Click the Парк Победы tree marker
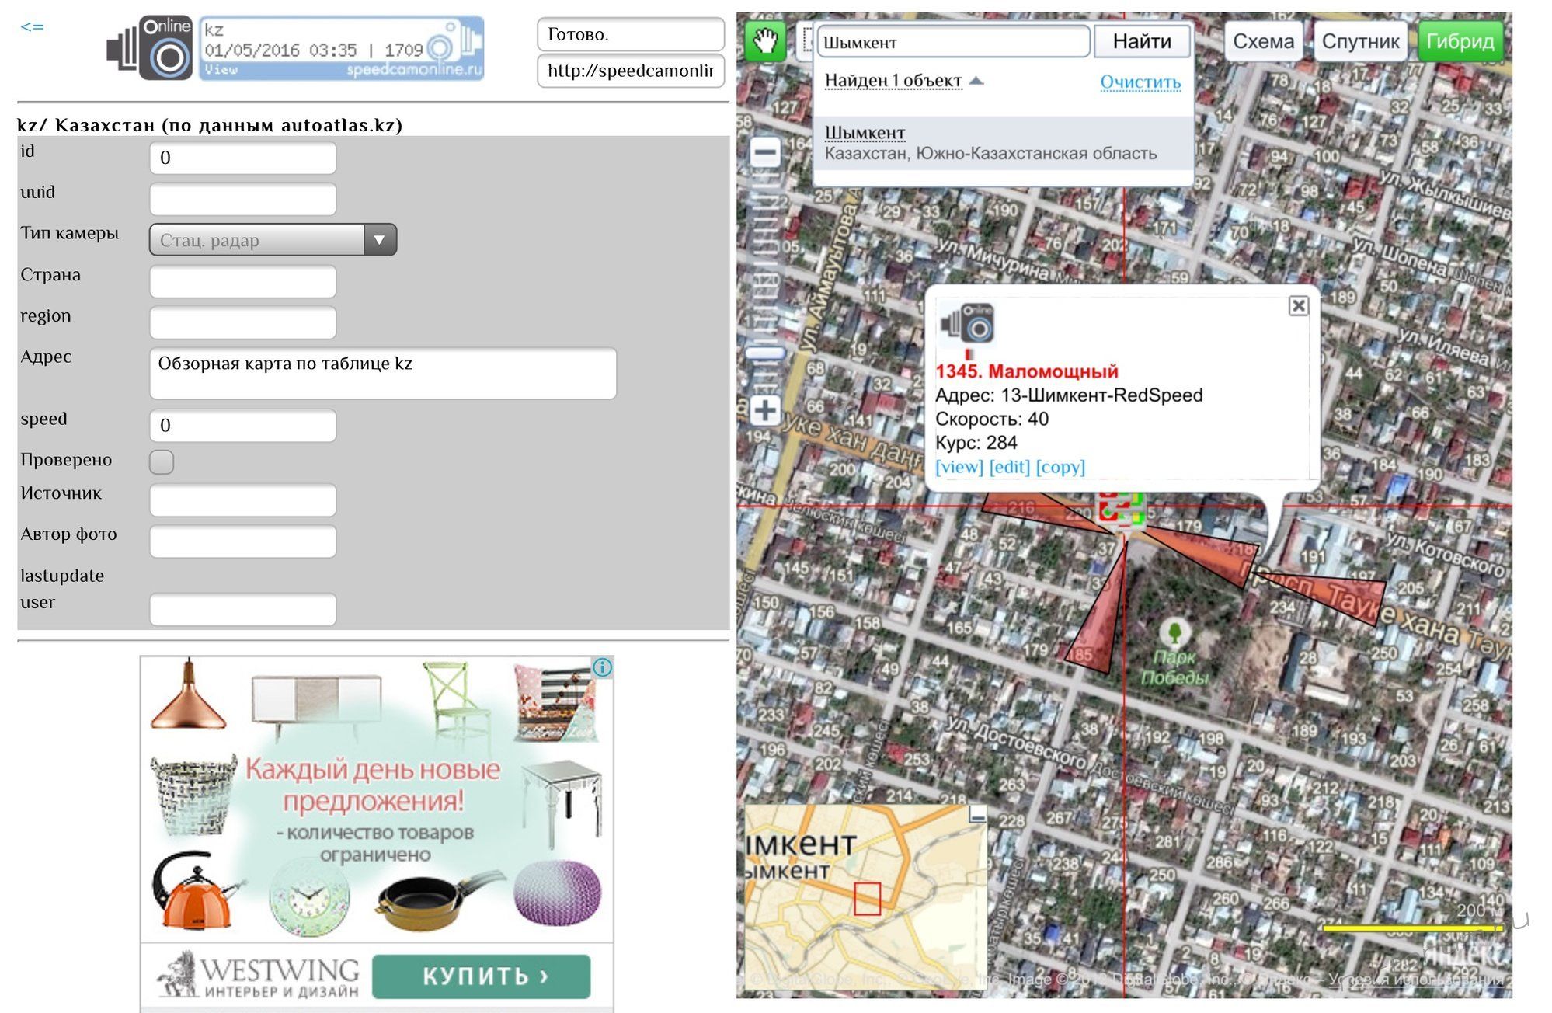1552x1013 pixels. pos(1174,632)
